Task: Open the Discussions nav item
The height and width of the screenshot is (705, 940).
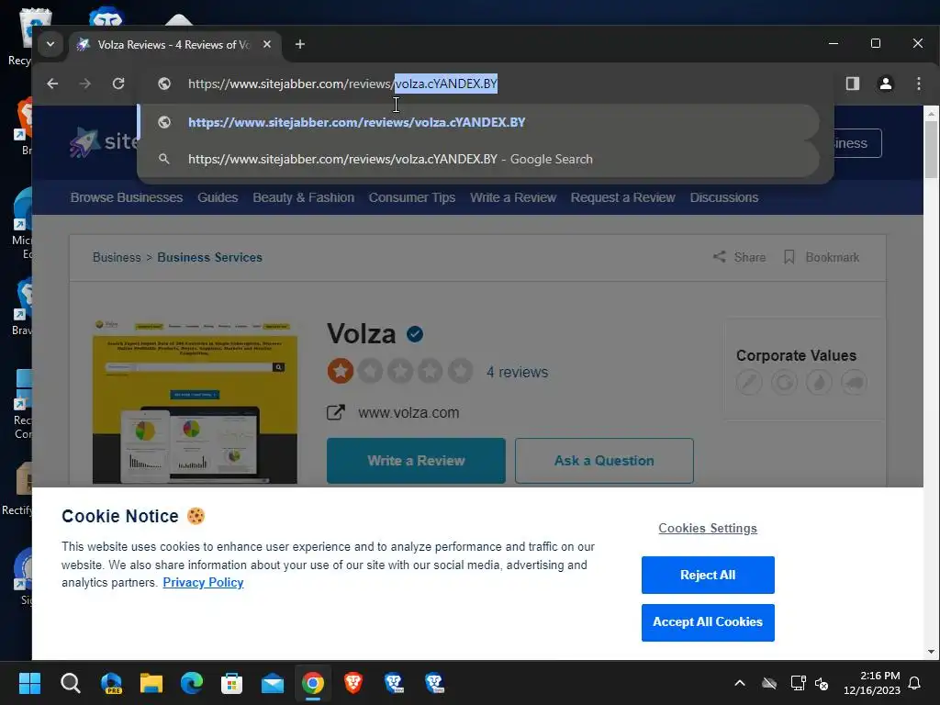Action: coord(724,197)
